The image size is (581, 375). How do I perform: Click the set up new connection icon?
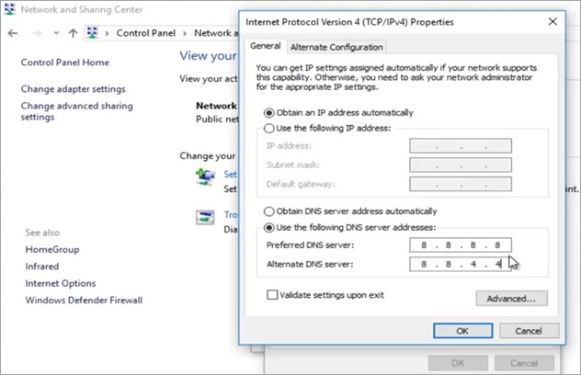[x=205, y=176]
